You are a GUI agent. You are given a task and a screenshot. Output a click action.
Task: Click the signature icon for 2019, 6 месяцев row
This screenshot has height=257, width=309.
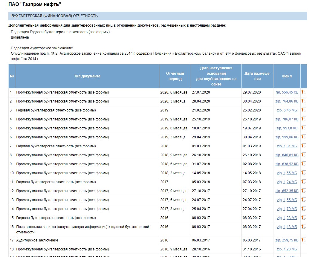click(x=304, y=128)
